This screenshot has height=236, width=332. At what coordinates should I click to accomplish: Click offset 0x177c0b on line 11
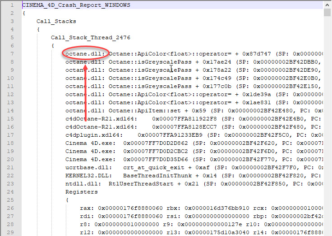(x=217, y=86)
